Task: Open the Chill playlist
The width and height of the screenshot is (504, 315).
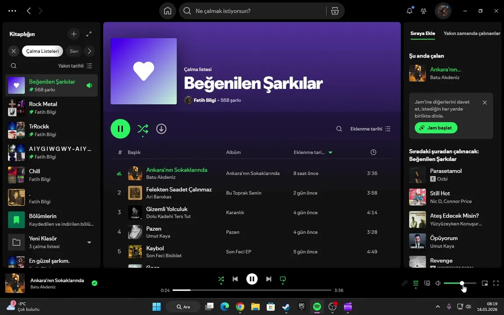Action: pyautogui.click(x=52, y=175)
